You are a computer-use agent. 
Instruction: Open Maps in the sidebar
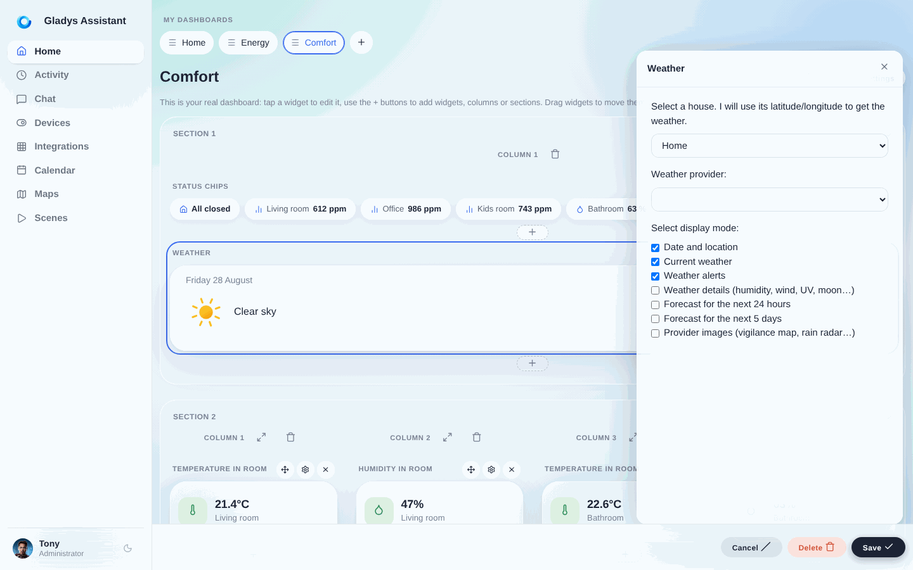(x=75, y=194)
